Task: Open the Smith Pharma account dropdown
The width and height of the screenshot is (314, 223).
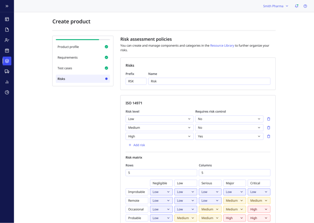Action: click(x=275, y=6)
